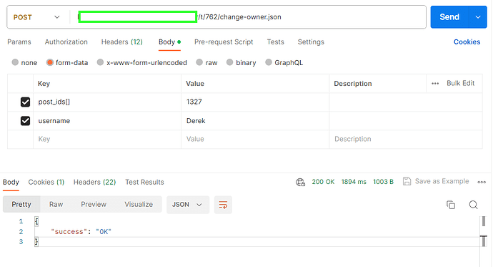Open the Send options dropdown arrow
The image size is (493, 267).
[478, 17]
